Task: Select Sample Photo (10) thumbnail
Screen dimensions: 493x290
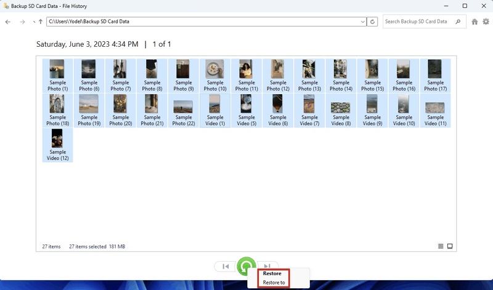Action: pyautogui.click(x=215, y=75)
